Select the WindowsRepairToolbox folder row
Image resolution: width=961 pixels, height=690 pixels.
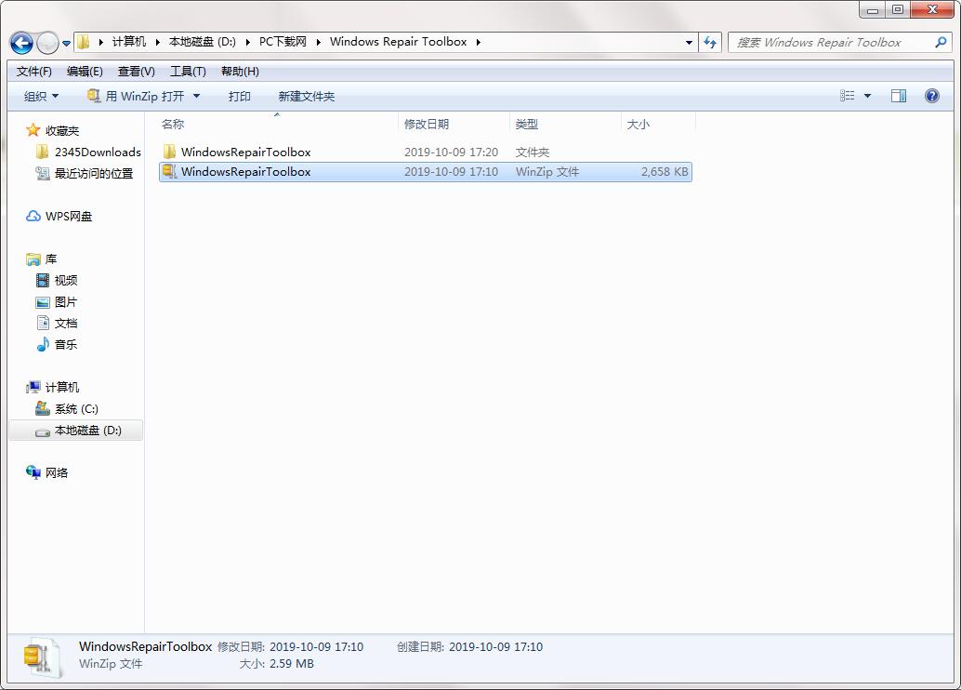426,152
